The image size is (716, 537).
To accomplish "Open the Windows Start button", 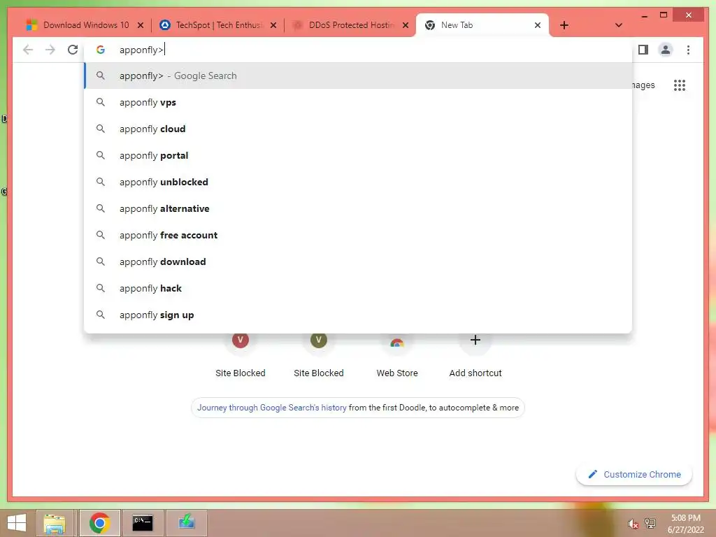I will pos(17,523).
